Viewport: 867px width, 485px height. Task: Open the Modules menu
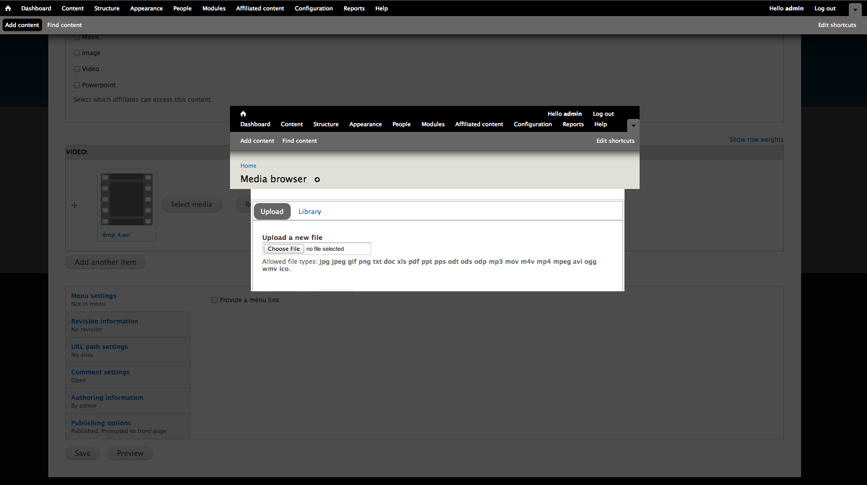coord(213,8)
